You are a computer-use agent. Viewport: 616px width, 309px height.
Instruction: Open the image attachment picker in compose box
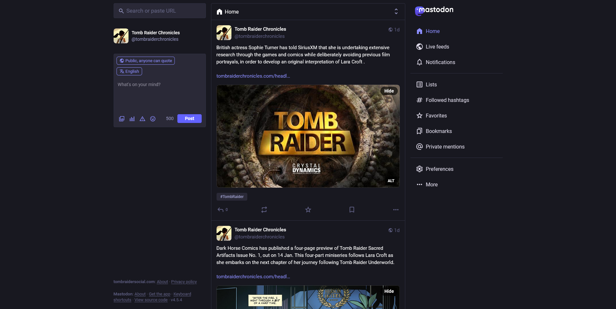point(121,119)
